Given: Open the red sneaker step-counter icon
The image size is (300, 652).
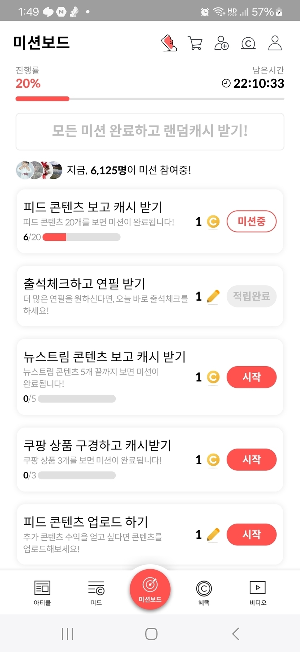Looking at the screenshot, I should [169, 43].
